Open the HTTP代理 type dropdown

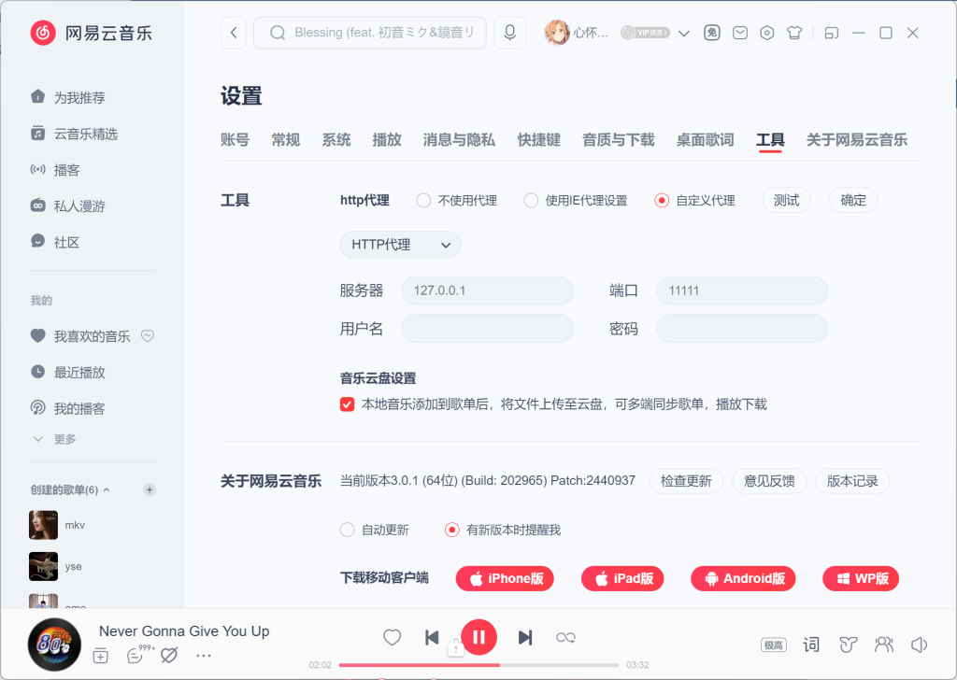pyautogui.click(x=400, y=245)
